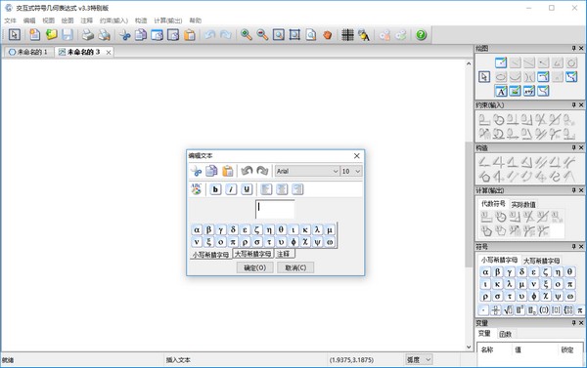Click the green help icon in toolbar
This screenshot has height=368, width=587.
421,35
